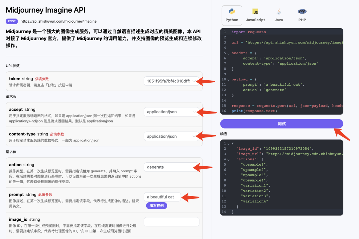
Task: Click the POST method badge
Action: coord(12,21)
